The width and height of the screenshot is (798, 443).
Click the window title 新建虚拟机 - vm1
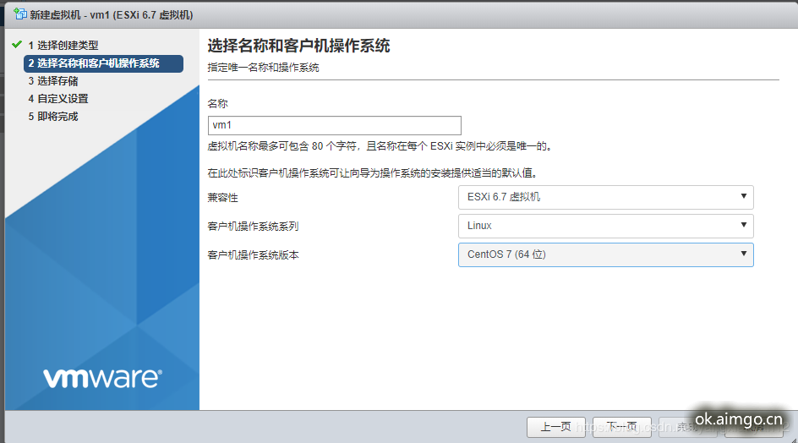pos(111,14)
